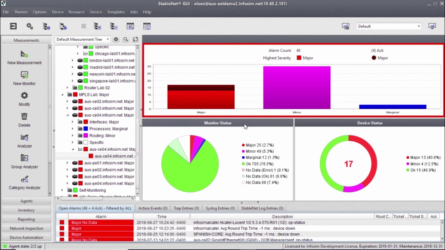Expand the aus-ce03.infosim.net node
Viewport: 445px width, 250px height.
click(x=67, y=108)
